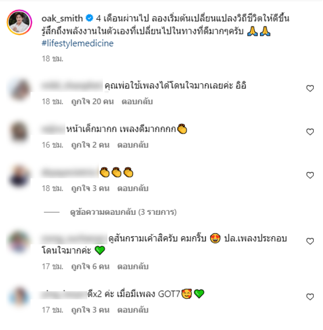Tap heart beside three clapping emojis comment
Image resolution: width=323 pixels, height=330 pixels.
click(x=310, y=175)
